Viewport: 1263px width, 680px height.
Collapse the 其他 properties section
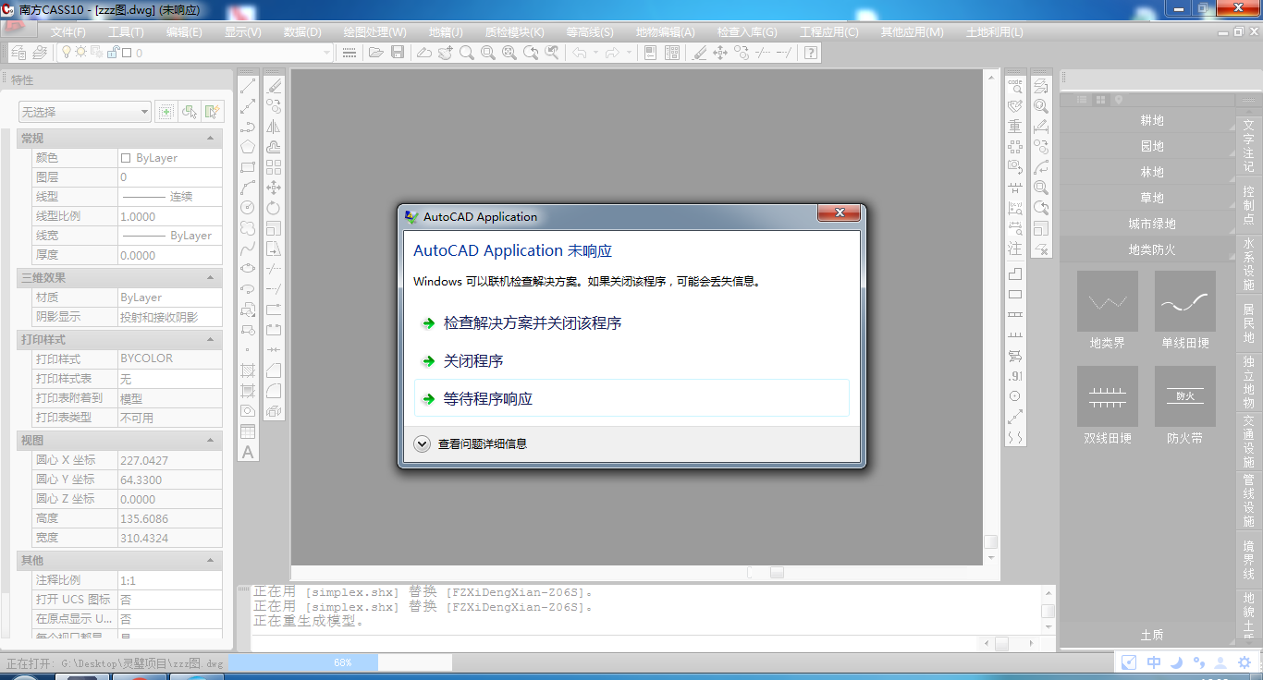(x=210, y=560)
